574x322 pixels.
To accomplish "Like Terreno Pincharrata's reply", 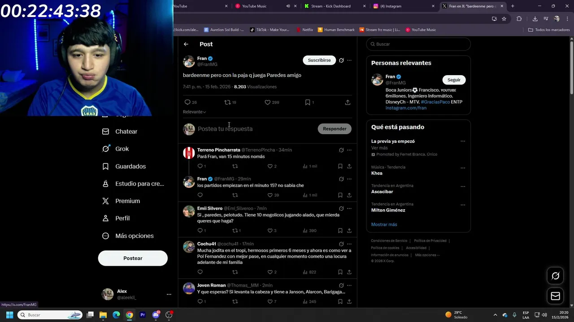I will pyautogui.click(x=270, y=166).
